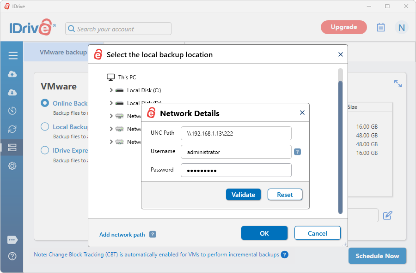
Task: Click Cancel in the backup location dialog
Action: [x=317, y=233]
